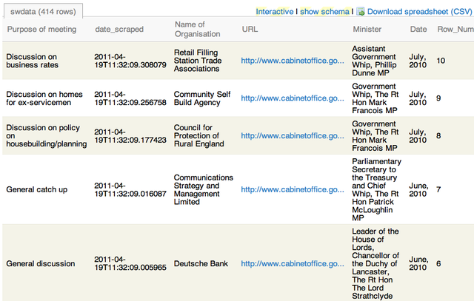474x301 pixels.
Task: Select 'Communications Strategy and Management Limited' cell
Action: [x=204, y=189]
